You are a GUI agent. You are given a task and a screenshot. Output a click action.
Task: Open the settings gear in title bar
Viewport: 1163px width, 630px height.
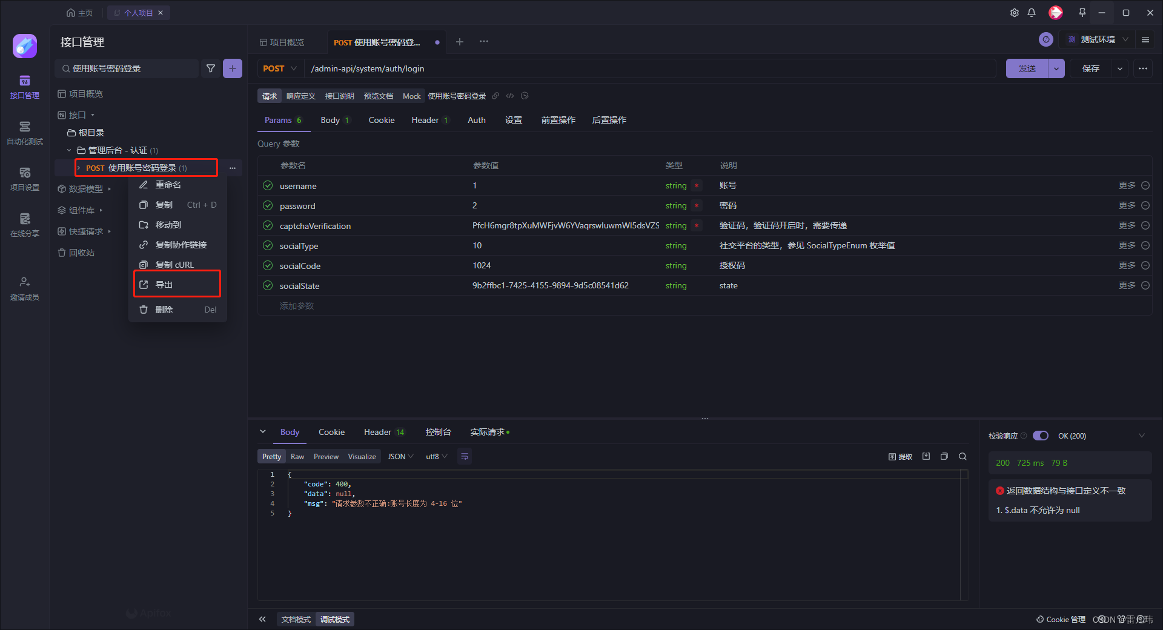(x=1015, y=13)
